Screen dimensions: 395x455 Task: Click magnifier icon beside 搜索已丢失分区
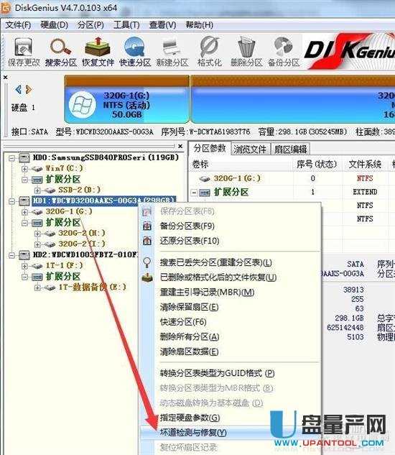[147, 263]
